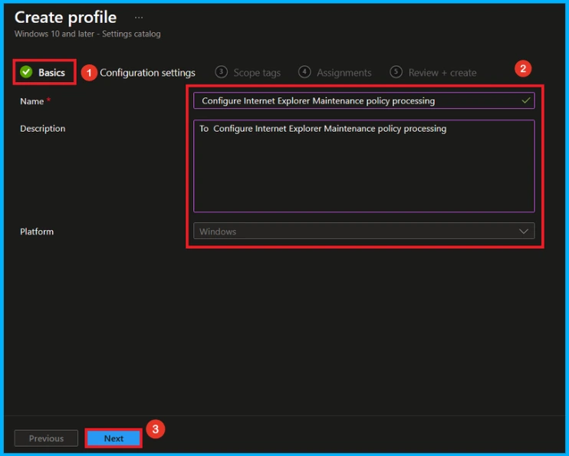Image resolution: width=569 pixels, height=456 pixels.
Task: Click the green check icon on Basics
Action: coord(26,72)
